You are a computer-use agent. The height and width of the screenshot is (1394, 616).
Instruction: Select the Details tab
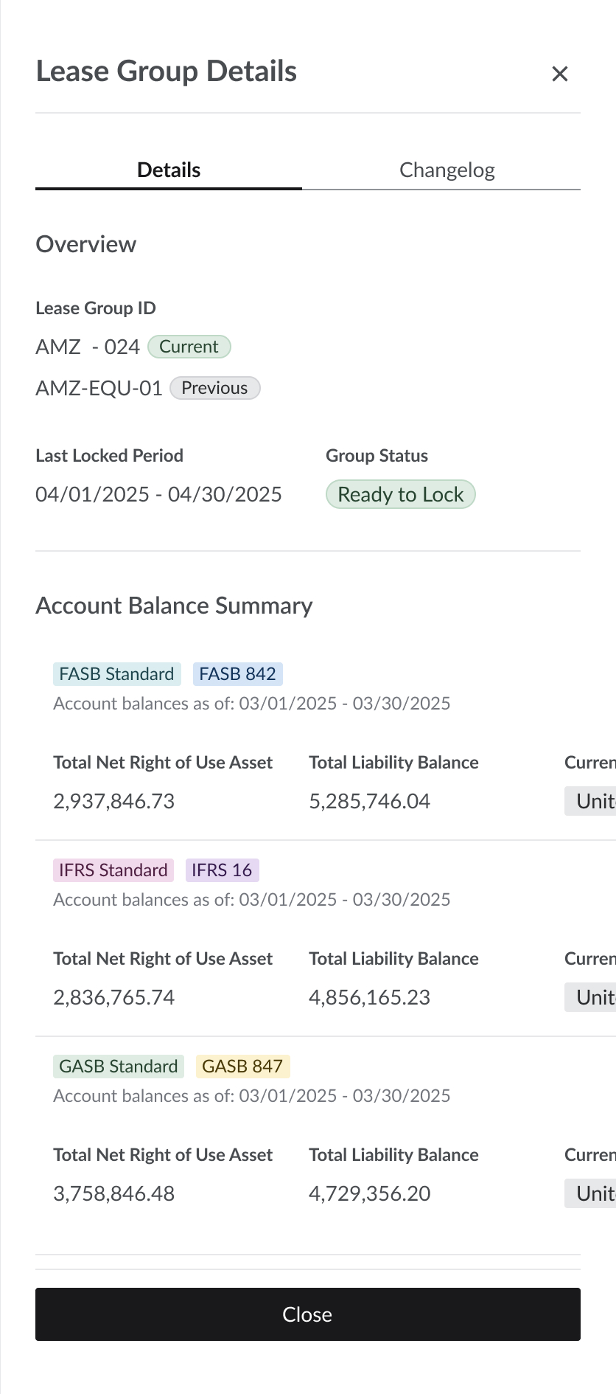pos(169,170)
